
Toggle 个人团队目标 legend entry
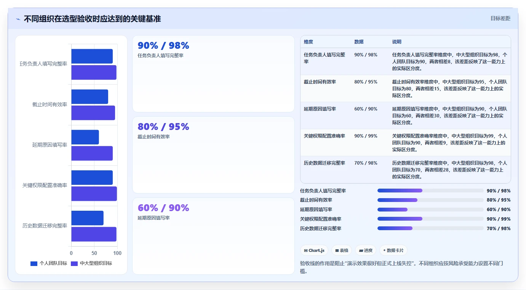49,263
